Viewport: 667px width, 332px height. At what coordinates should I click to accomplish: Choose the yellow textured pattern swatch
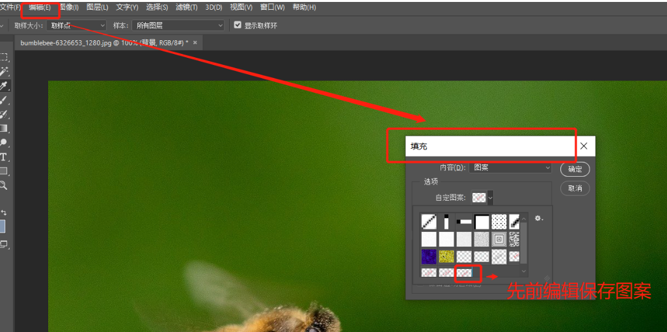pyautogui.click(x=446, y=257)
